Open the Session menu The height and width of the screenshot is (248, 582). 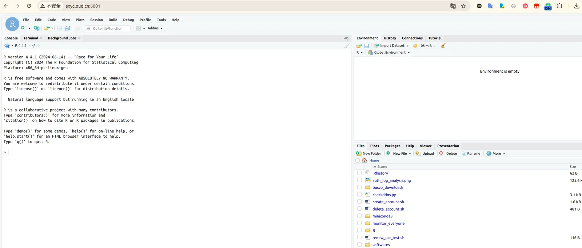[96, 20]
